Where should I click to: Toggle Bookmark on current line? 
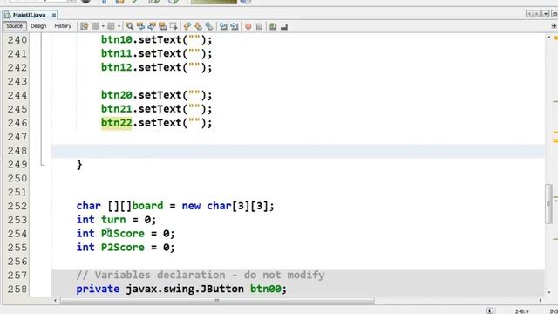pos(209,26)
